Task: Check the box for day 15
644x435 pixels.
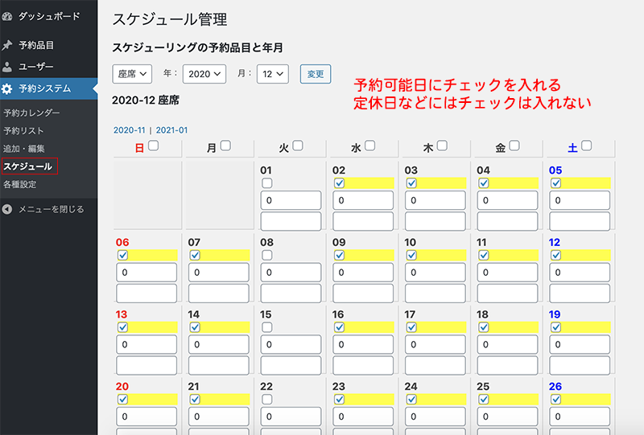Action: 267,327
